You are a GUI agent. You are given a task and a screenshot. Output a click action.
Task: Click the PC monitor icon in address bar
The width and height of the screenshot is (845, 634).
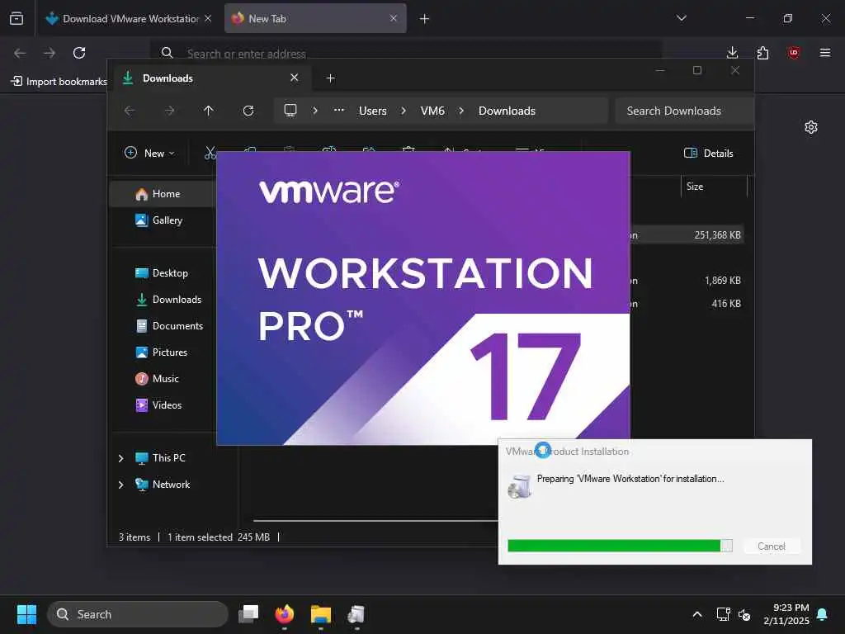coord(290,111)
